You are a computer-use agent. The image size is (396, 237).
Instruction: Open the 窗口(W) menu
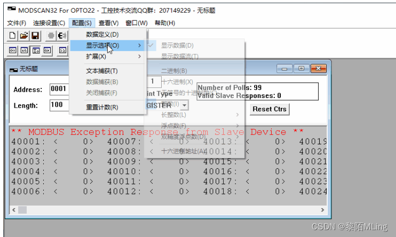[137, 23]
